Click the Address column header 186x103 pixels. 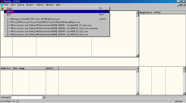[7, 68]
